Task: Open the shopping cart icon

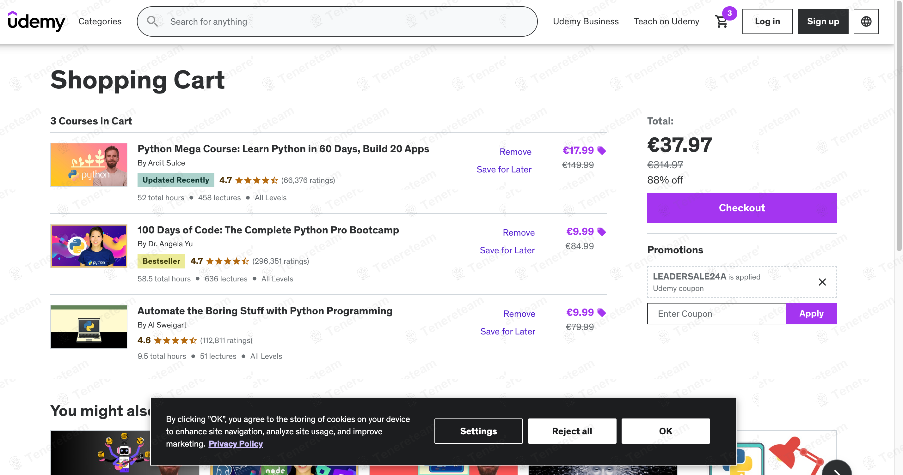Action: coord(722,21)
